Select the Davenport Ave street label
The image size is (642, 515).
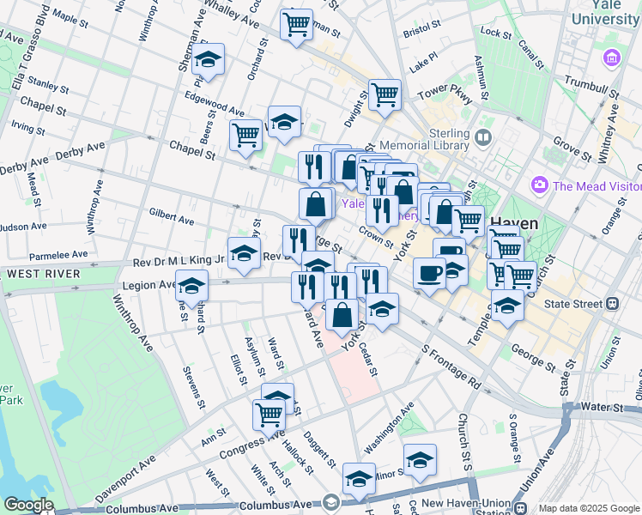[125, 479]
